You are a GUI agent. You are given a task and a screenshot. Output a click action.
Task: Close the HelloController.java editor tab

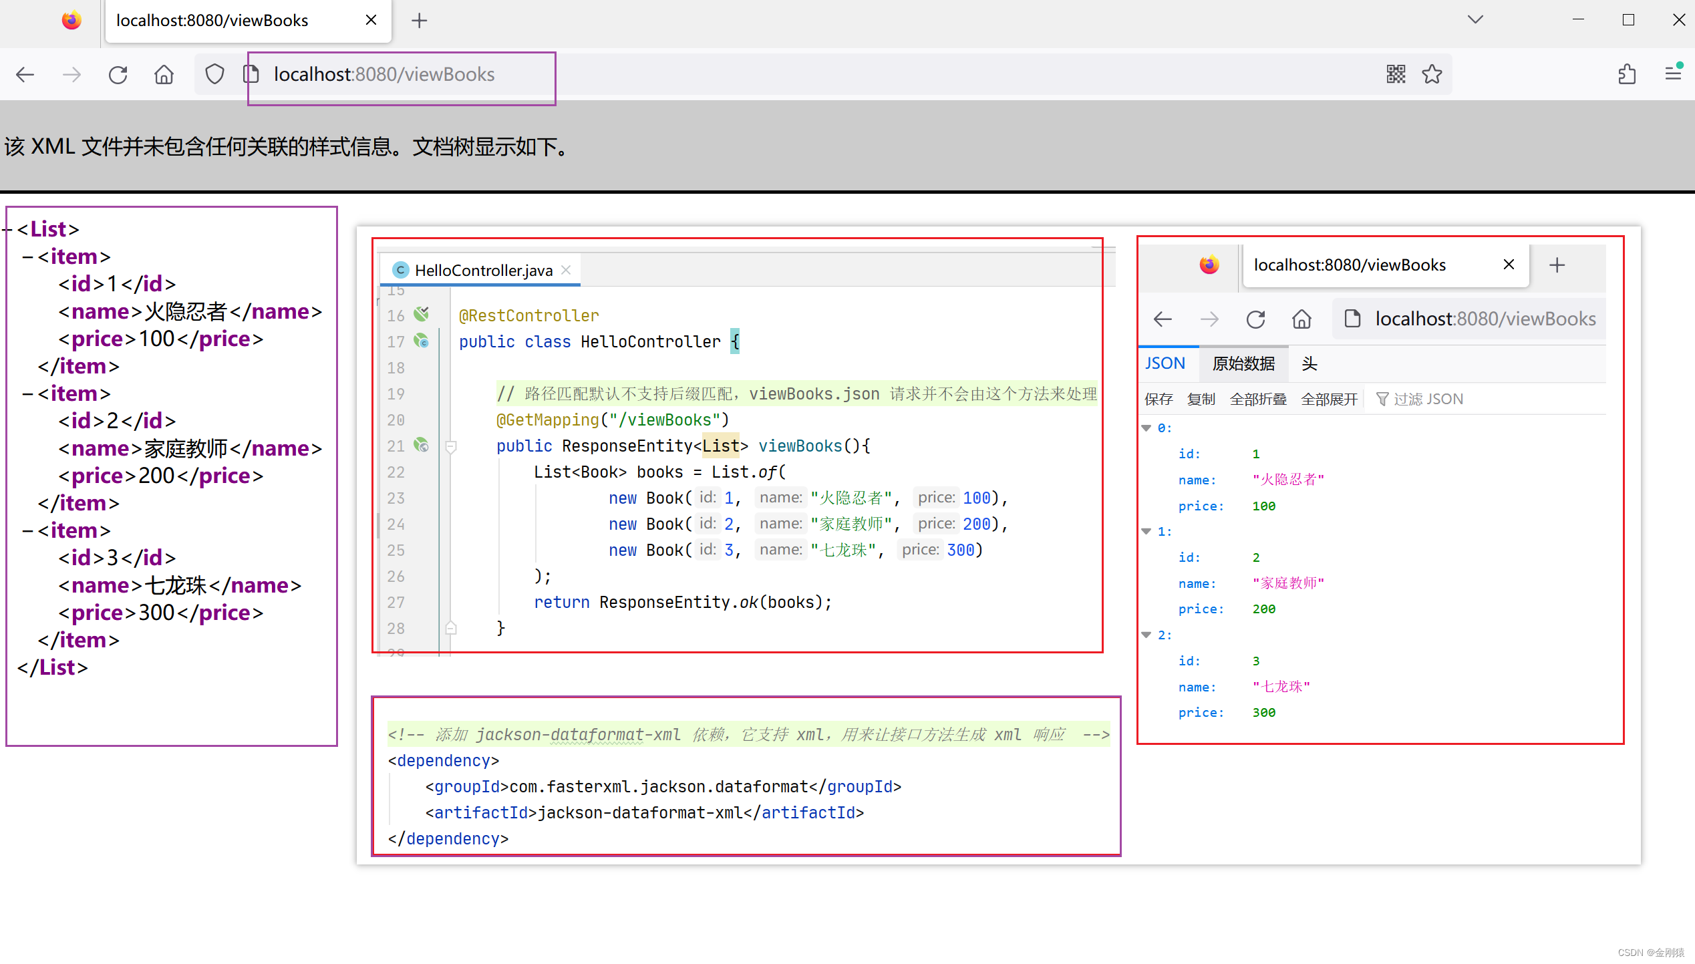pos(566,270)
